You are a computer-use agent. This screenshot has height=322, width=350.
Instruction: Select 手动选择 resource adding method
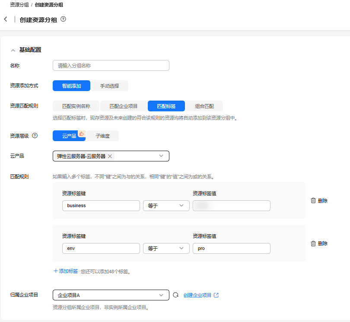point(109,86)
